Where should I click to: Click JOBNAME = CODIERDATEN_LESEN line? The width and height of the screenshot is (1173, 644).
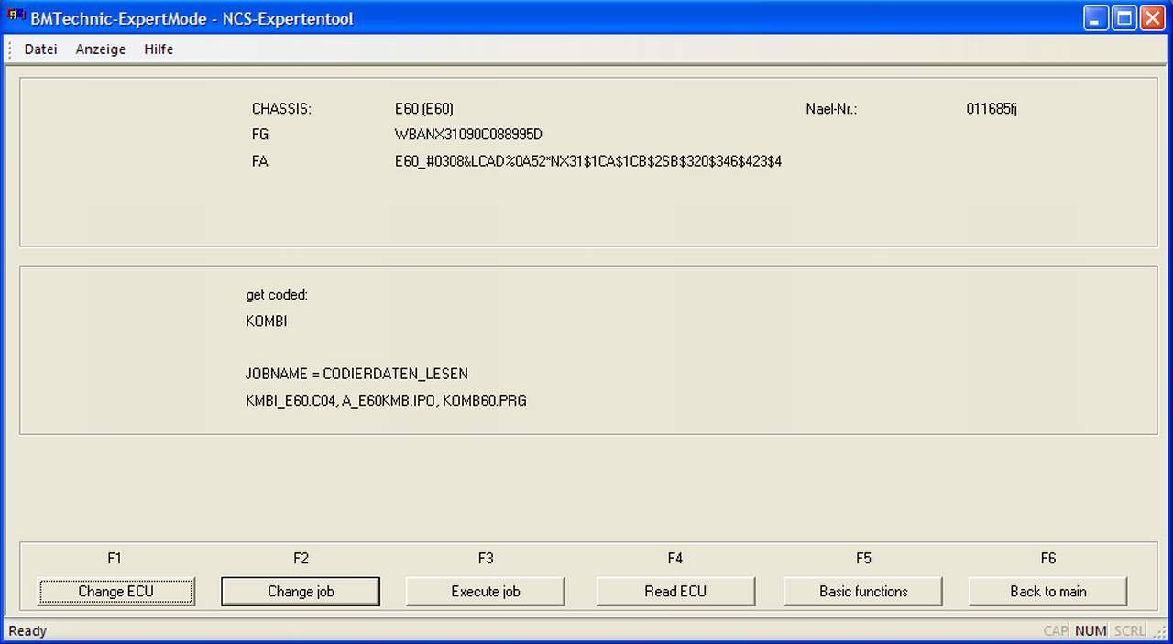pyautogui.click(x=356, y=374)
